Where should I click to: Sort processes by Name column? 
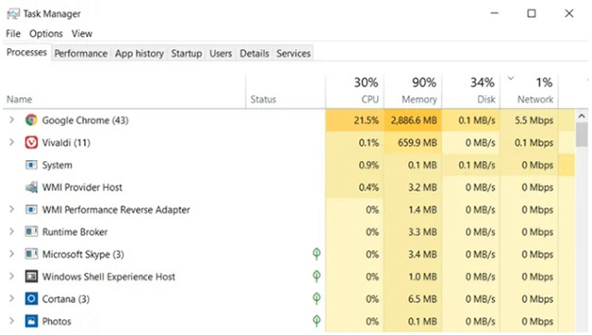[124, 92]
